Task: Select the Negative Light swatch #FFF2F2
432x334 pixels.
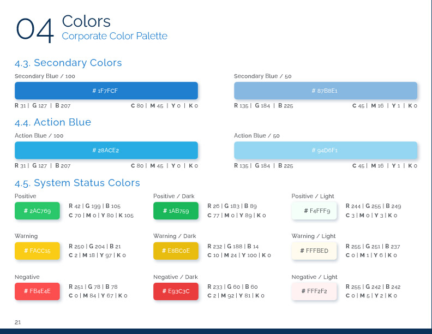Action: tap(314, 291)
